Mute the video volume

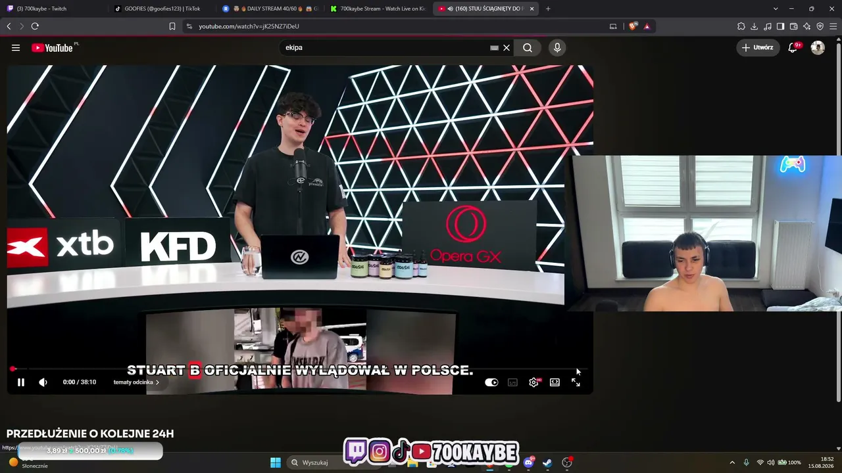point(43,382)
